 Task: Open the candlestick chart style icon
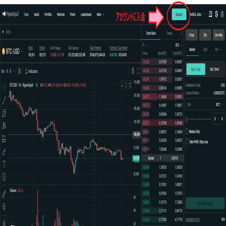tap(19, 71)
